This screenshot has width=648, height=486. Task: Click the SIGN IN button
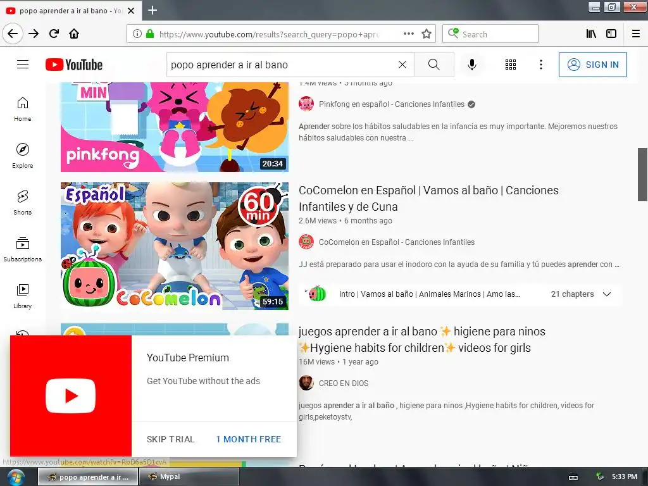point(592,65)
